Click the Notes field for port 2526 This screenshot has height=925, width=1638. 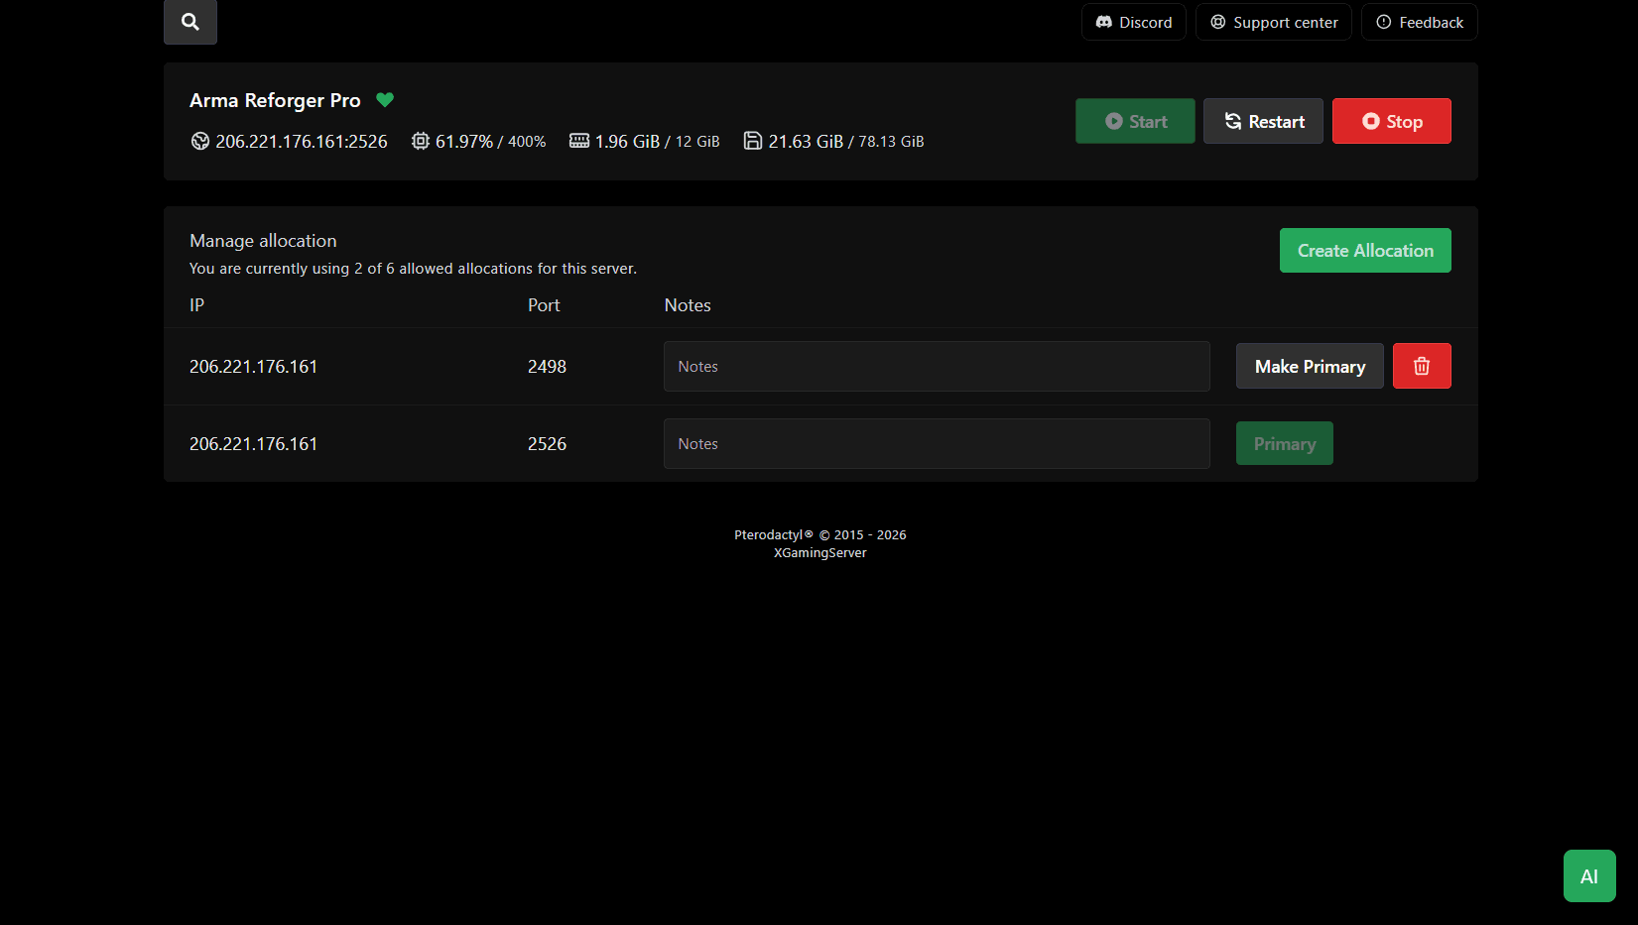(x=937, y=444)
